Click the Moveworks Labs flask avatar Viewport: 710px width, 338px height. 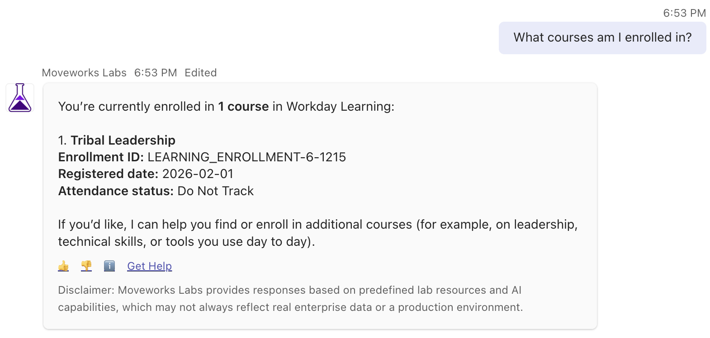tap(20, 98)
